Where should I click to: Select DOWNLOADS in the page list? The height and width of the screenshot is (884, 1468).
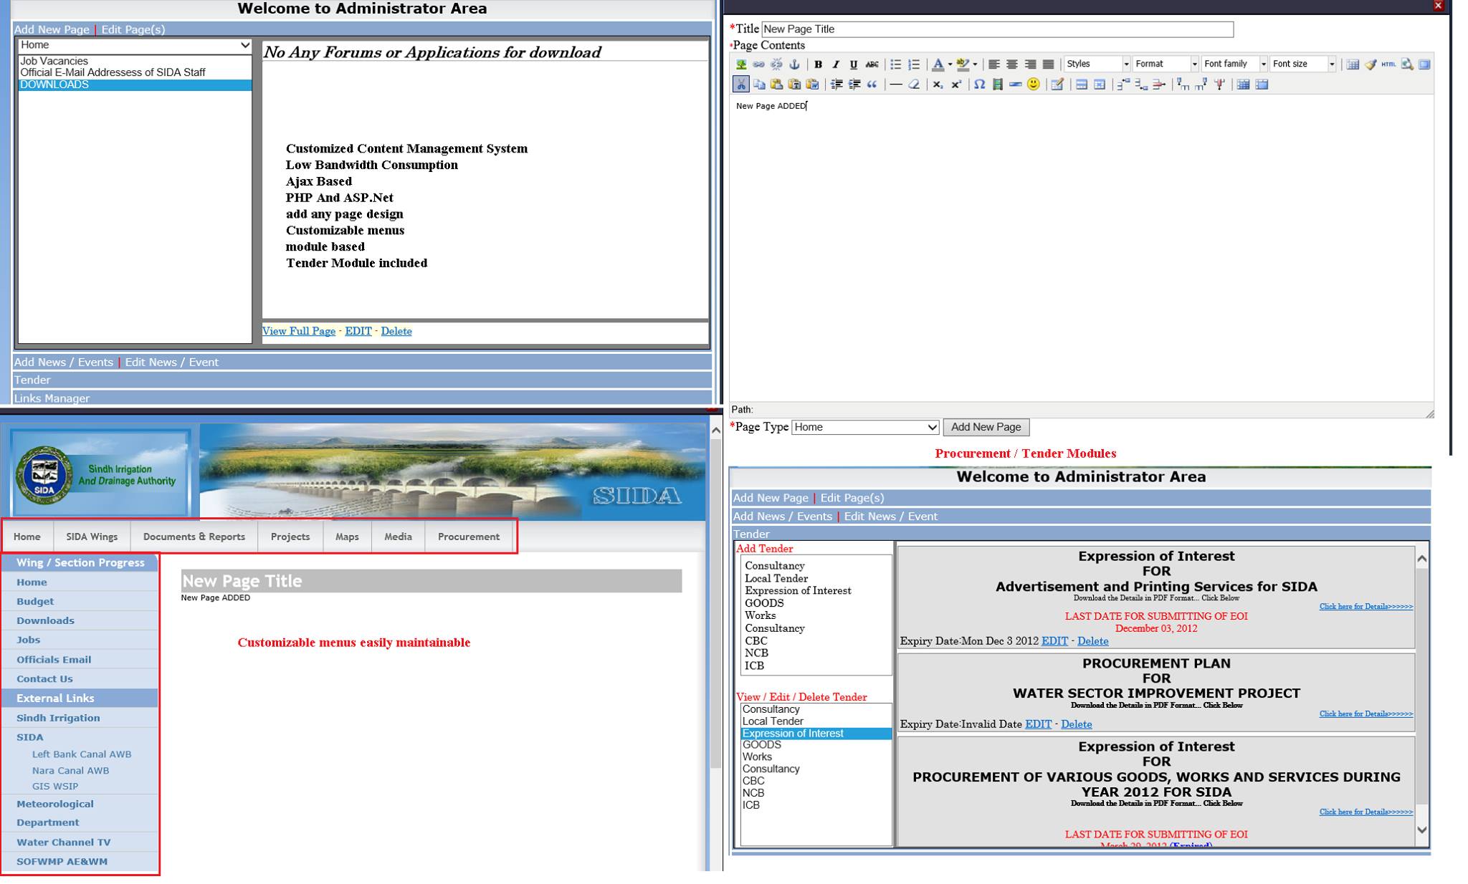pyautogui.click(x=135, y=85)
